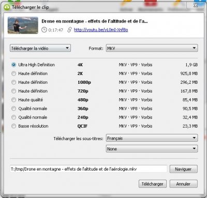The height and width of the screenshot is (198, 207).
Task: Click the 296,2 MB file size
Action: (189, 82)
